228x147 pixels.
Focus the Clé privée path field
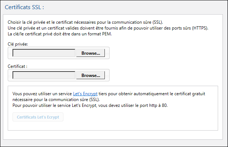pyautogui.click(x=44, y=53)
